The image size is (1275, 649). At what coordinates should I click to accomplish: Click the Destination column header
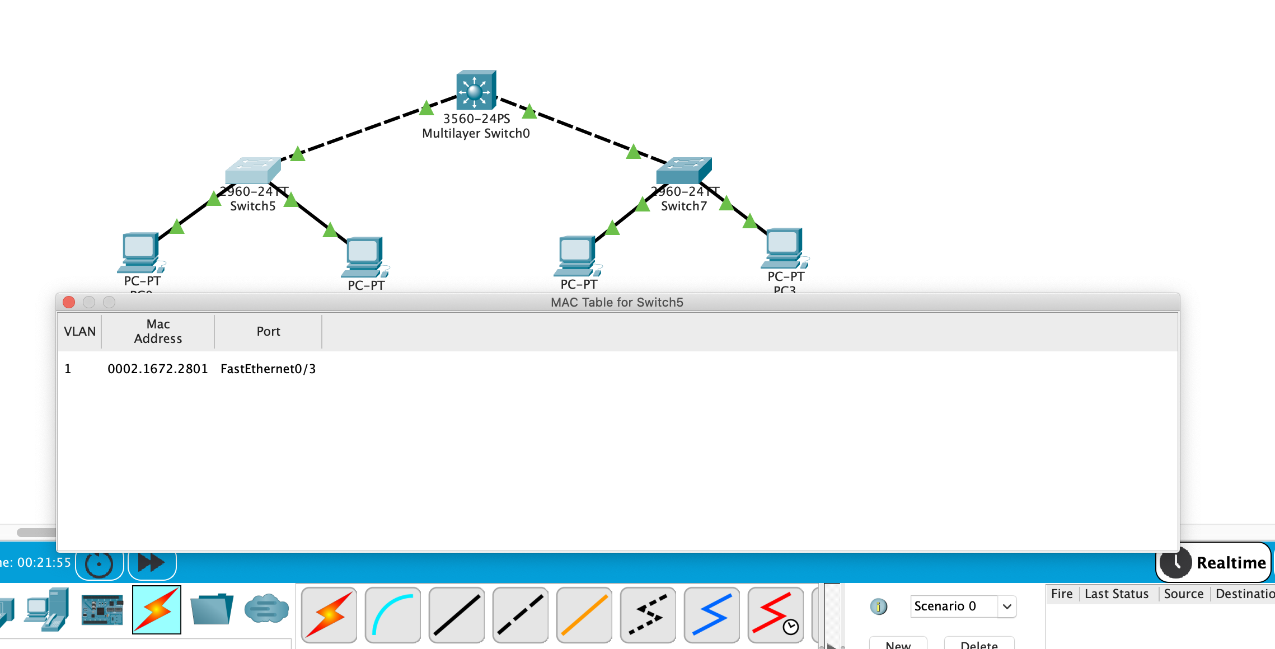1244,594
